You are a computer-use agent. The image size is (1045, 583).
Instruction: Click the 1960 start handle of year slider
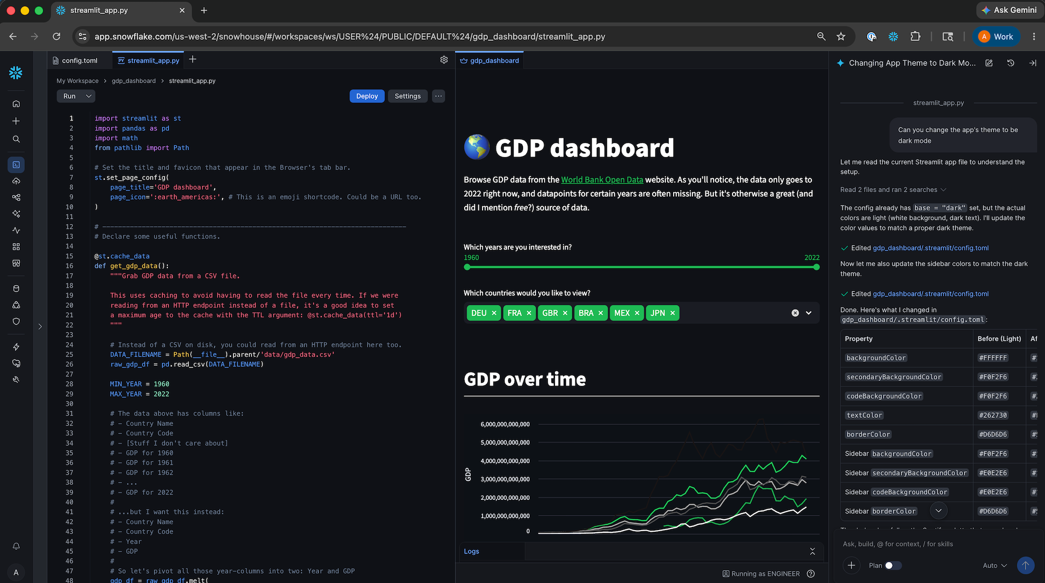[x=467, y=267]
